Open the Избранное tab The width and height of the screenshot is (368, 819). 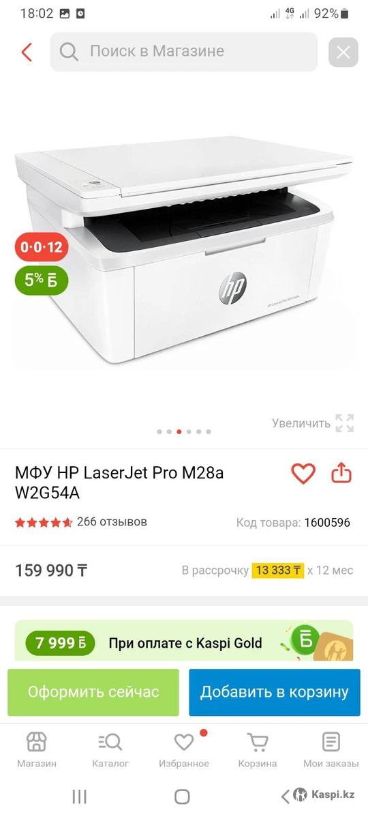coord(184,750)
